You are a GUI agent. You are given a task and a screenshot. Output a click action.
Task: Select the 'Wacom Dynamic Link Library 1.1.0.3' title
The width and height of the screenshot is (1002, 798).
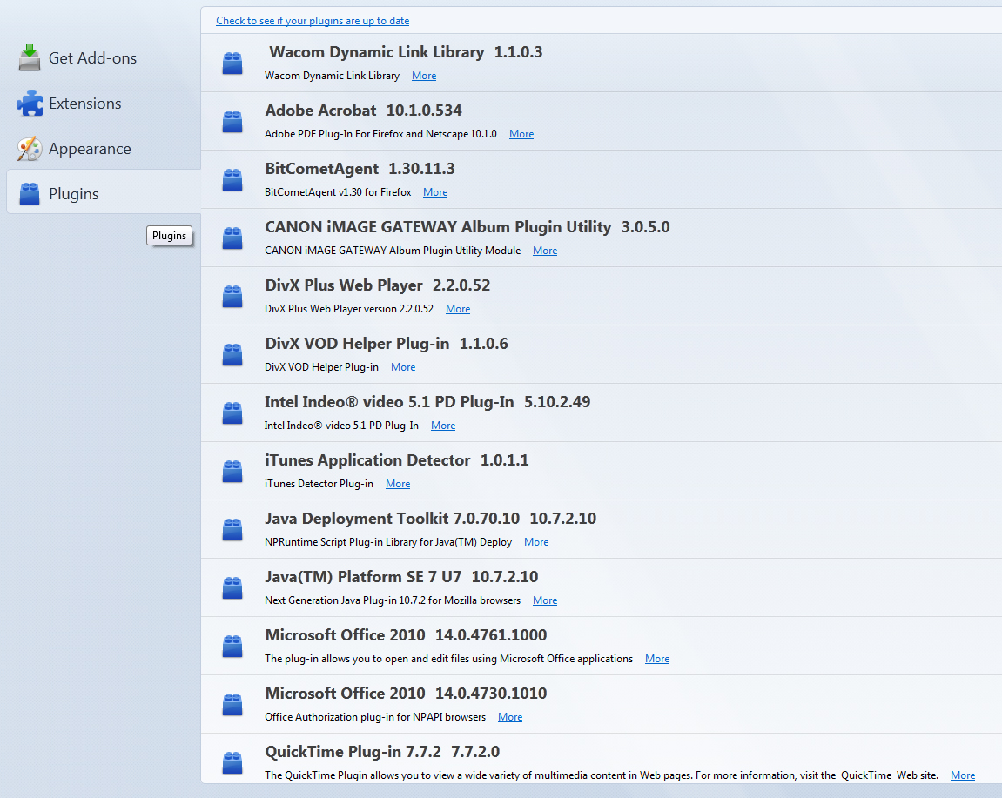point(405,51)
